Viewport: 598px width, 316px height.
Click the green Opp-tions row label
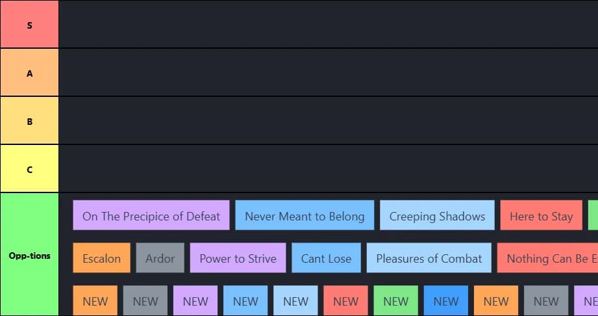click(x=29, y=255)
